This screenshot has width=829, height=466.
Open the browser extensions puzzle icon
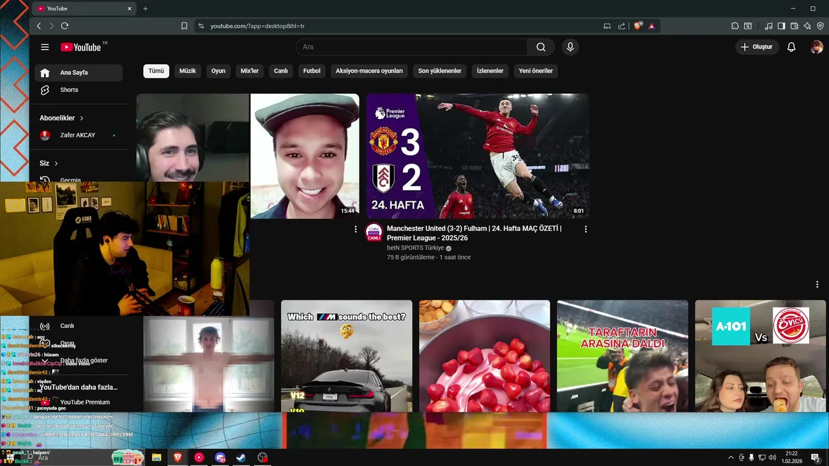coord(734,26)
